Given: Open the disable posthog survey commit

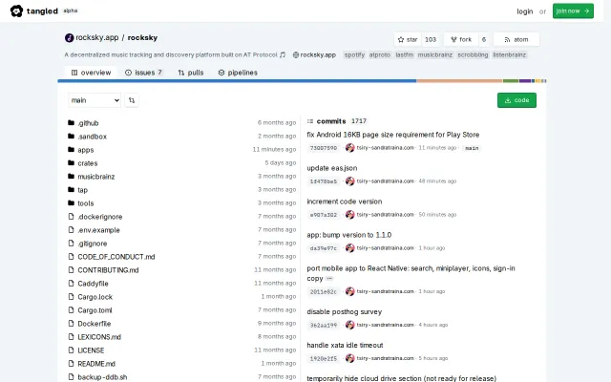Looking at the screenshot, I should coord(344,312).
